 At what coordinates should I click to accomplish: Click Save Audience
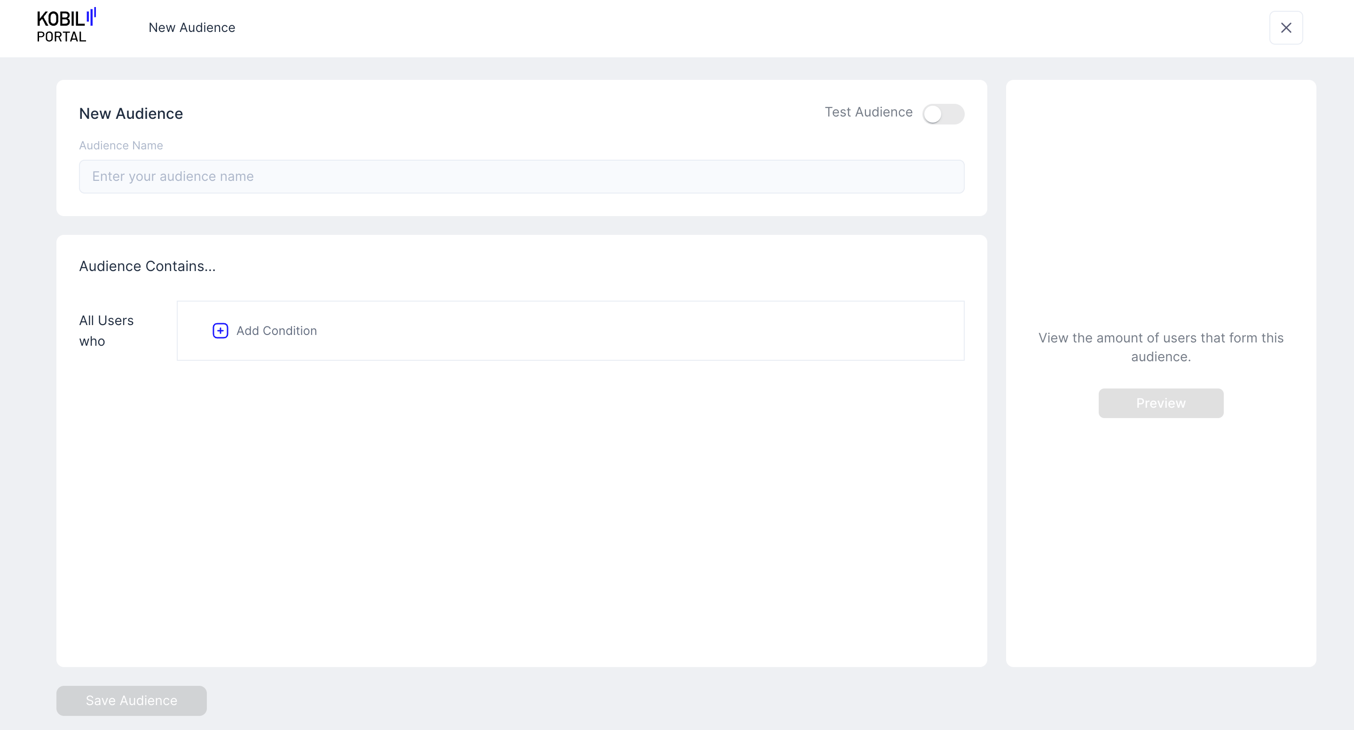pyautogui.click(x=131, y=700)
